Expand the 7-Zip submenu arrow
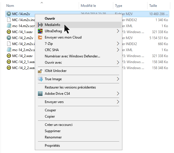The width and height of the screenshot is (174, 153). pos(118,44)
